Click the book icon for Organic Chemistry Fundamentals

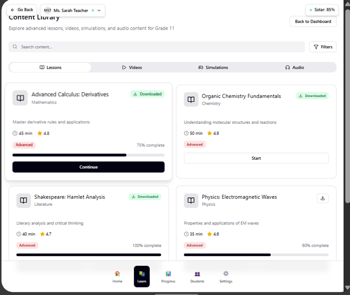191,100
